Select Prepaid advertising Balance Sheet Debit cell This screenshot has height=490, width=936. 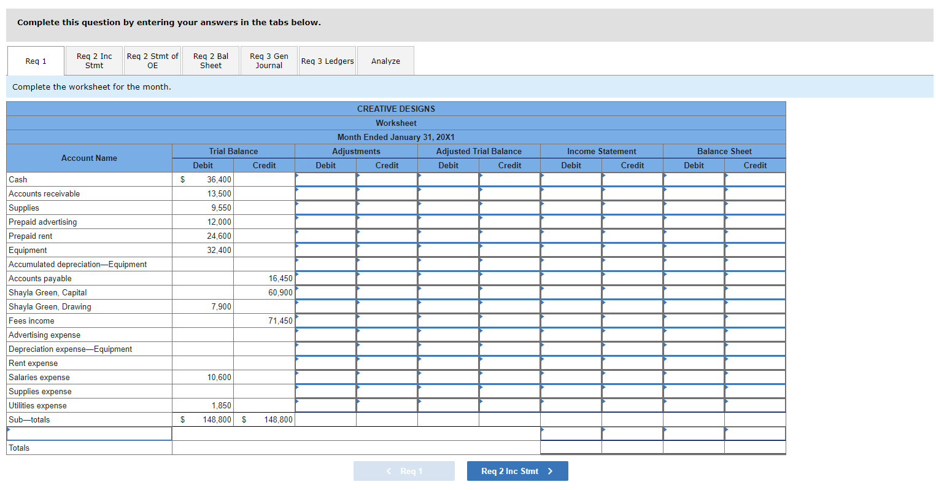pos(694,222)
